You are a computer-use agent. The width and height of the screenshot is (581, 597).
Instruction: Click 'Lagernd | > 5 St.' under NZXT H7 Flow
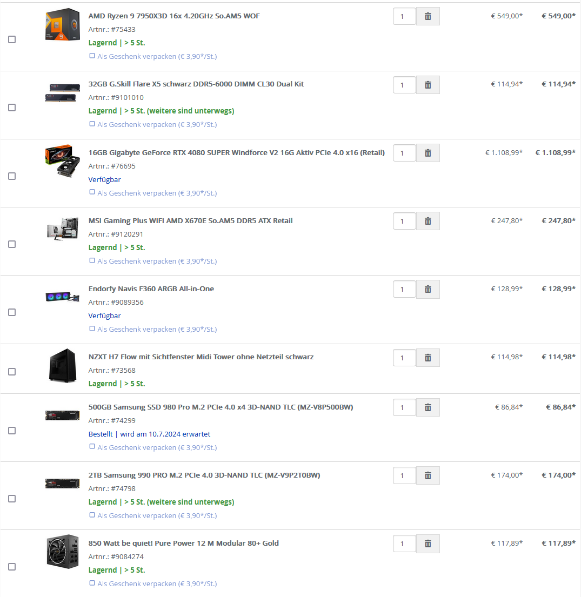(117, 384)
